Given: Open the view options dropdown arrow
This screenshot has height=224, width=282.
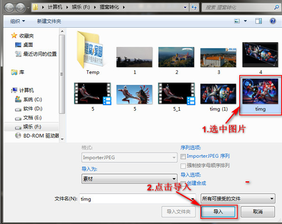Looking at the screenshot, I should pos(245,21).
